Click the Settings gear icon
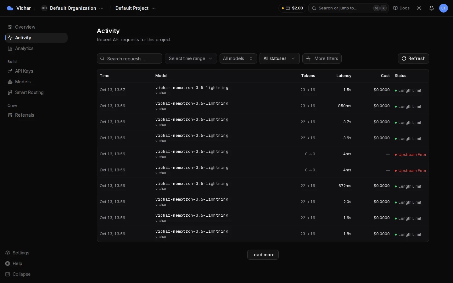The image size is (453, 283). (8, 253)
